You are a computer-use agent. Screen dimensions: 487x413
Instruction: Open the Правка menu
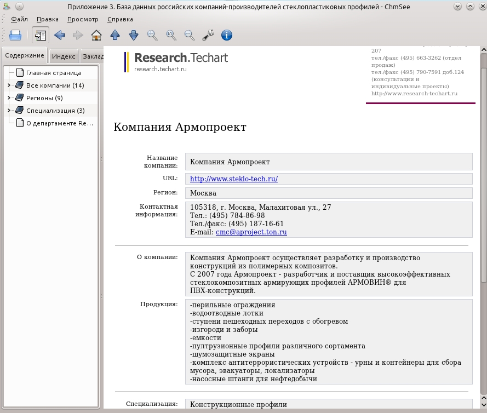[x=48, y=19]
